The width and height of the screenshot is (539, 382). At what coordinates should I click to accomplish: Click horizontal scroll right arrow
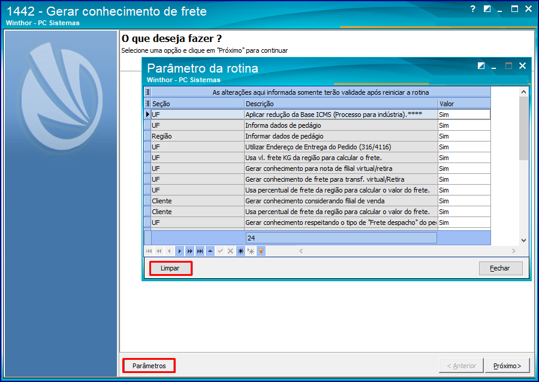tap(514, 251)
